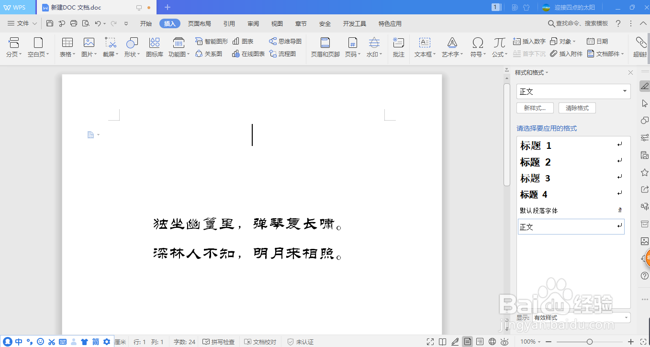Toggle 拼写检查 spell check in status bar

(x=219, y=342)
